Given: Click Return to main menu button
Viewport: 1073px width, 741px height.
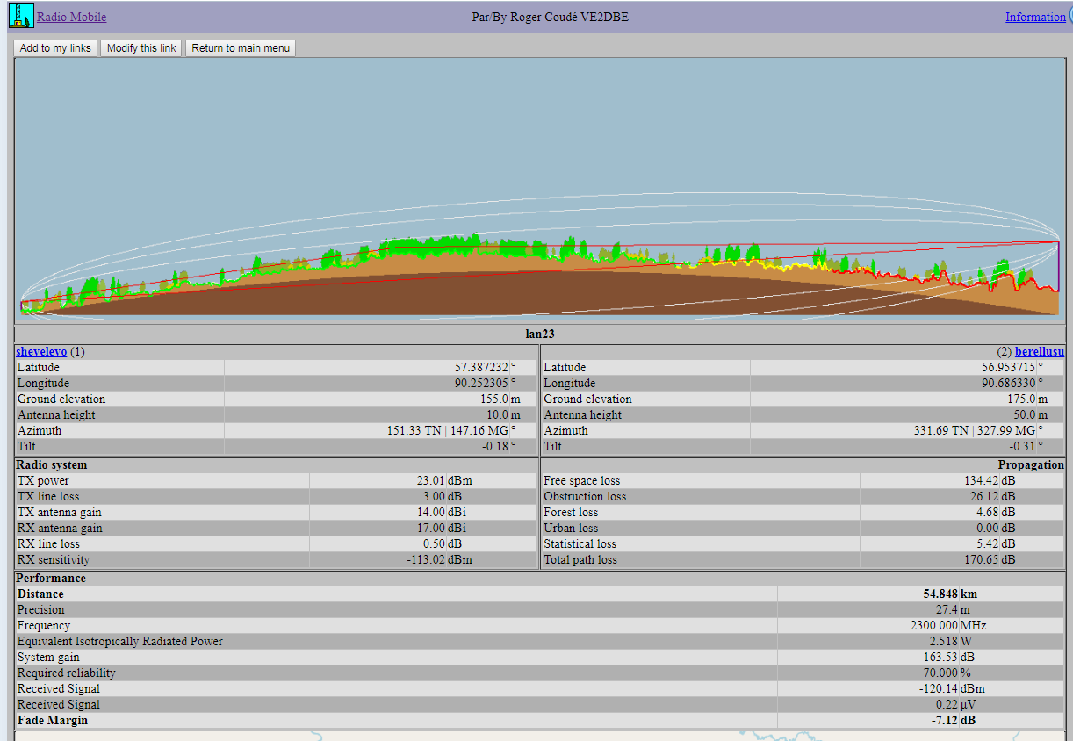Looking at the screenshot, I should point(241,48).
